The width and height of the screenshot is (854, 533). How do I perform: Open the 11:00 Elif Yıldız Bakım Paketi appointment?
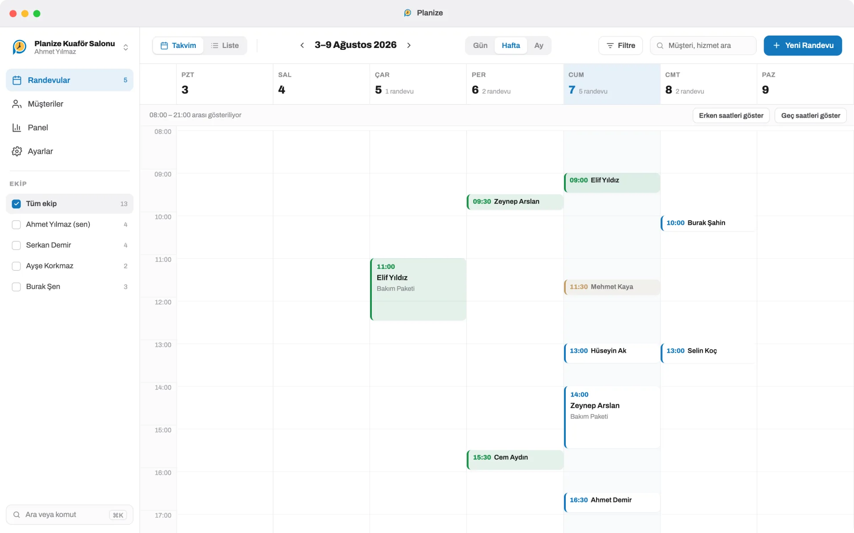click(x=418, y=289)
